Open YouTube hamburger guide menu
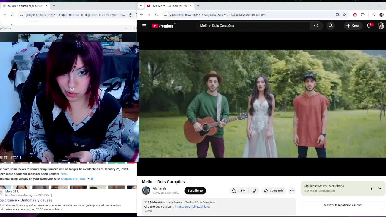The image size is (386, 217). click(144, 26)
